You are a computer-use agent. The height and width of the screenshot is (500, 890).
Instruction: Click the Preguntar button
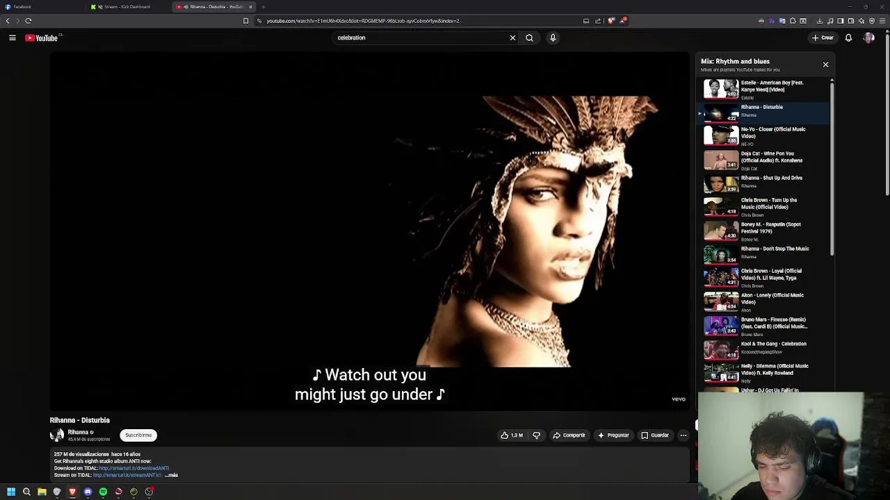(613, 435)
